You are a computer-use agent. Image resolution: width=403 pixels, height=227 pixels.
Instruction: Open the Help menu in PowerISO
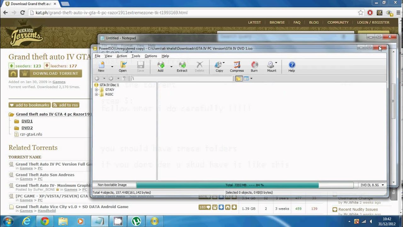coord(165,56)
